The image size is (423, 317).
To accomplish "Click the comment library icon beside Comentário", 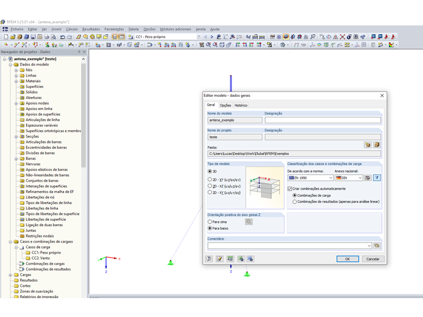I will [x=377, y=246].
